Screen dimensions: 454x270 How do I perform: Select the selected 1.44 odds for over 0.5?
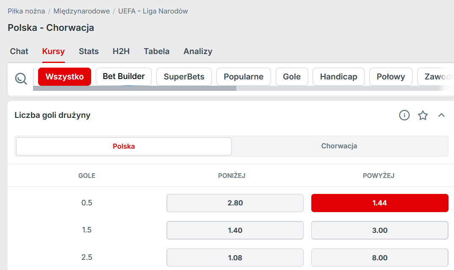tap(379, 203)
